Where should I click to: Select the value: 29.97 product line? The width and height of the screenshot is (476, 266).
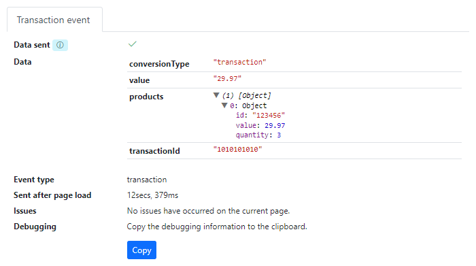[x=260, y=125]
